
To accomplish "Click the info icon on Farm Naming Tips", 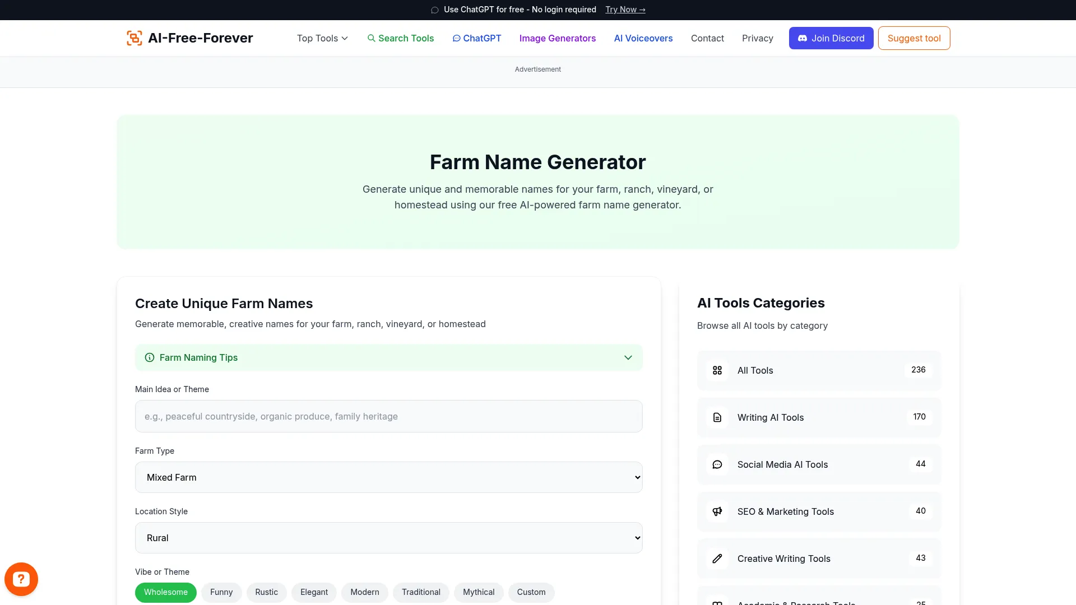I will pos(149,357).
